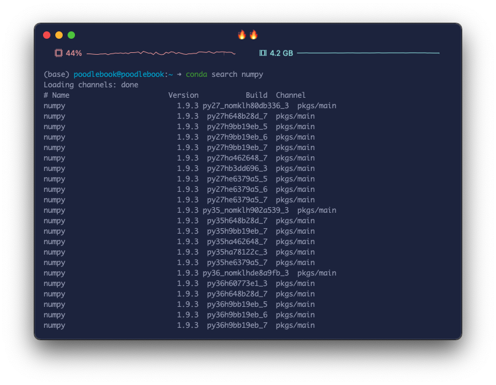Select build py27ha462648_7
The height and width of the screenshot is (385, 496).
[x=237, y=158]
